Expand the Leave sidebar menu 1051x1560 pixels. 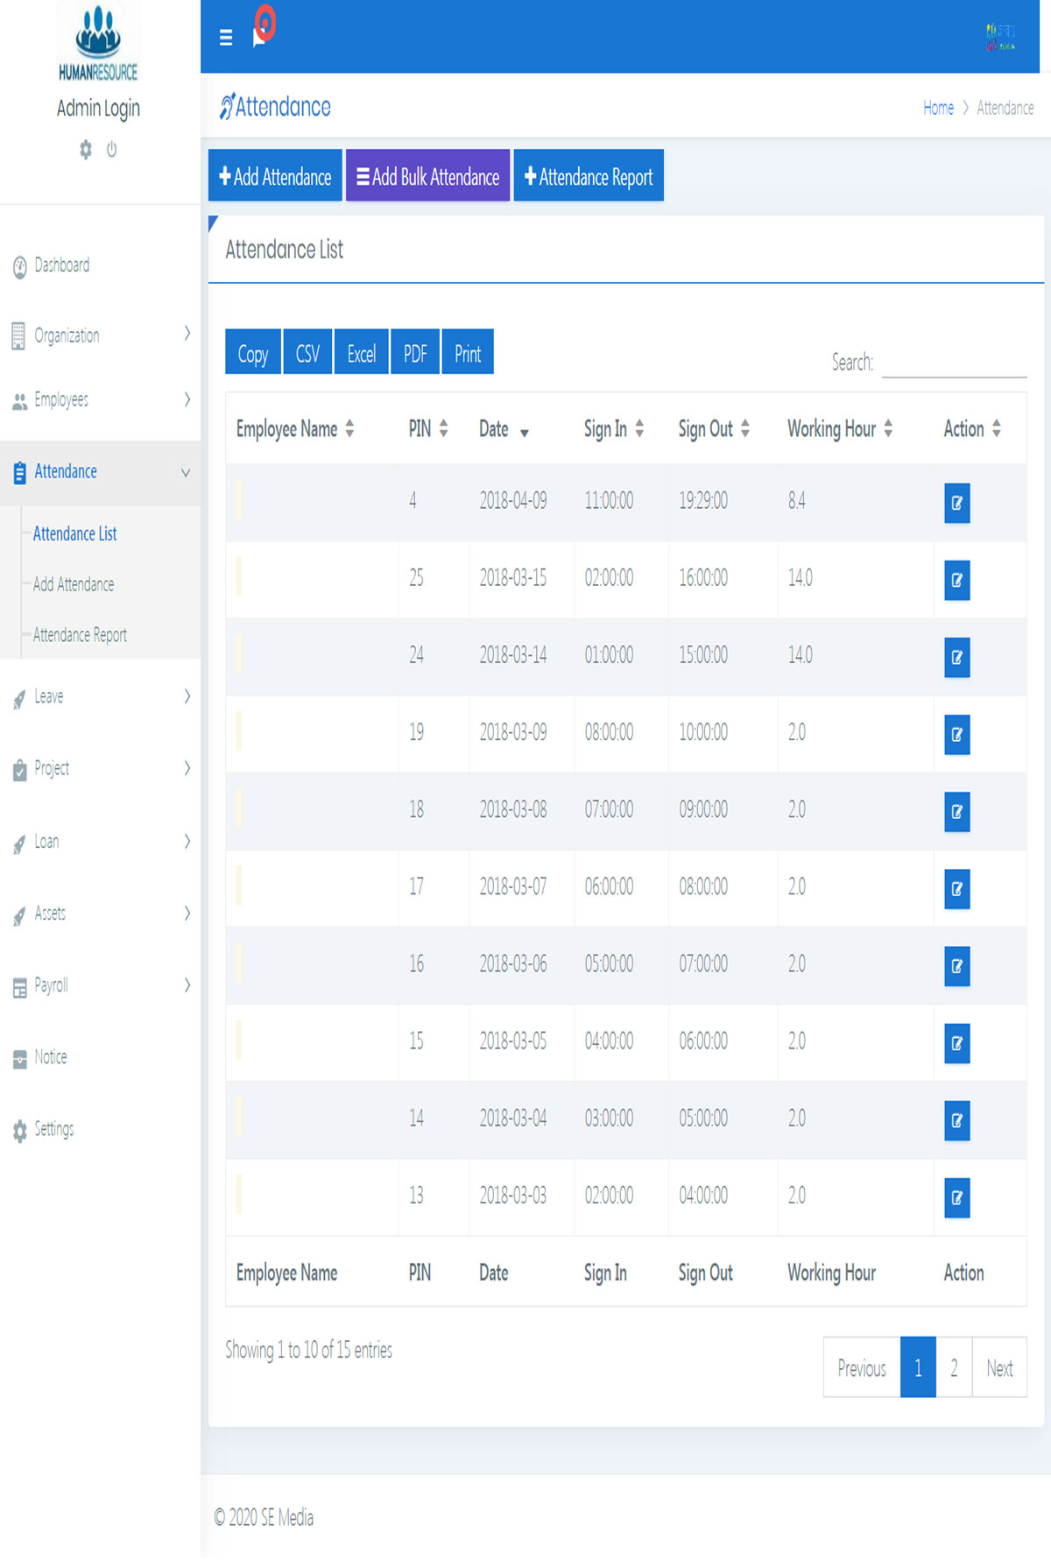coord(100,697)
